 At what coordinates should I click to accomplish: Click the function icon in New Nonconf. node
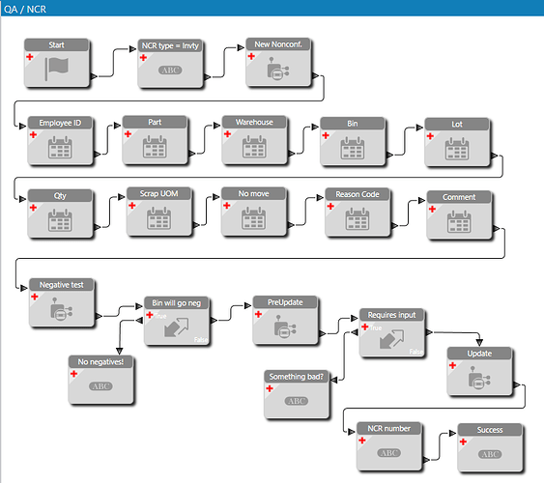(278, 69)
